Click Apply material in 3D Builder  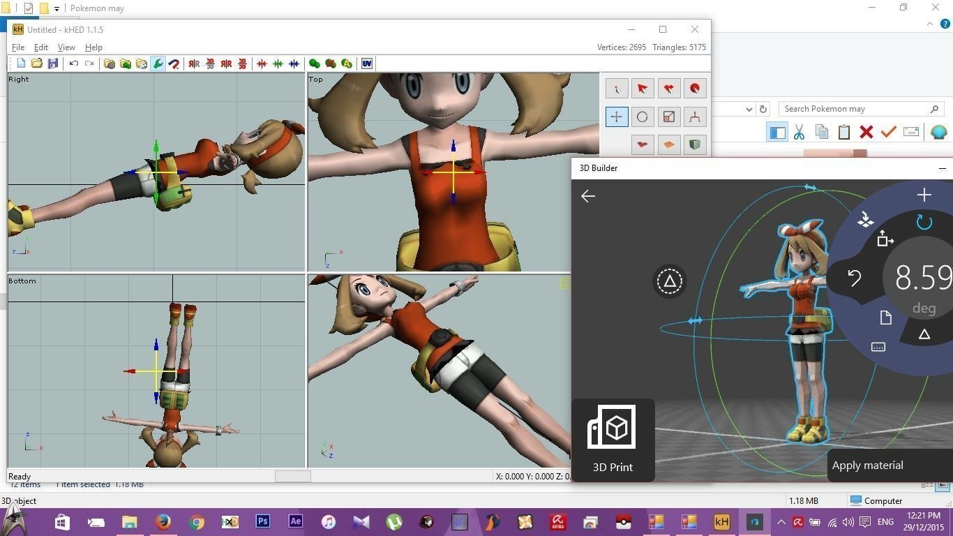coord(868,466)
